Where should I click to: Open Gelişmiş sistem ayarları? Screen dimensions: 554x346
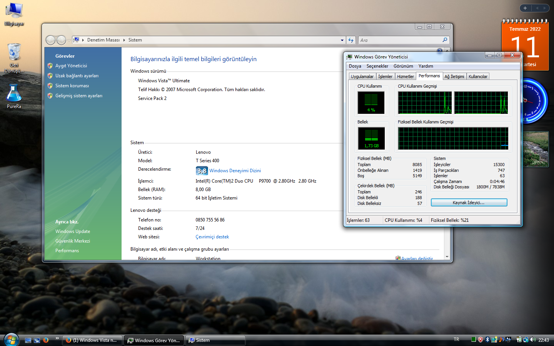79,96
